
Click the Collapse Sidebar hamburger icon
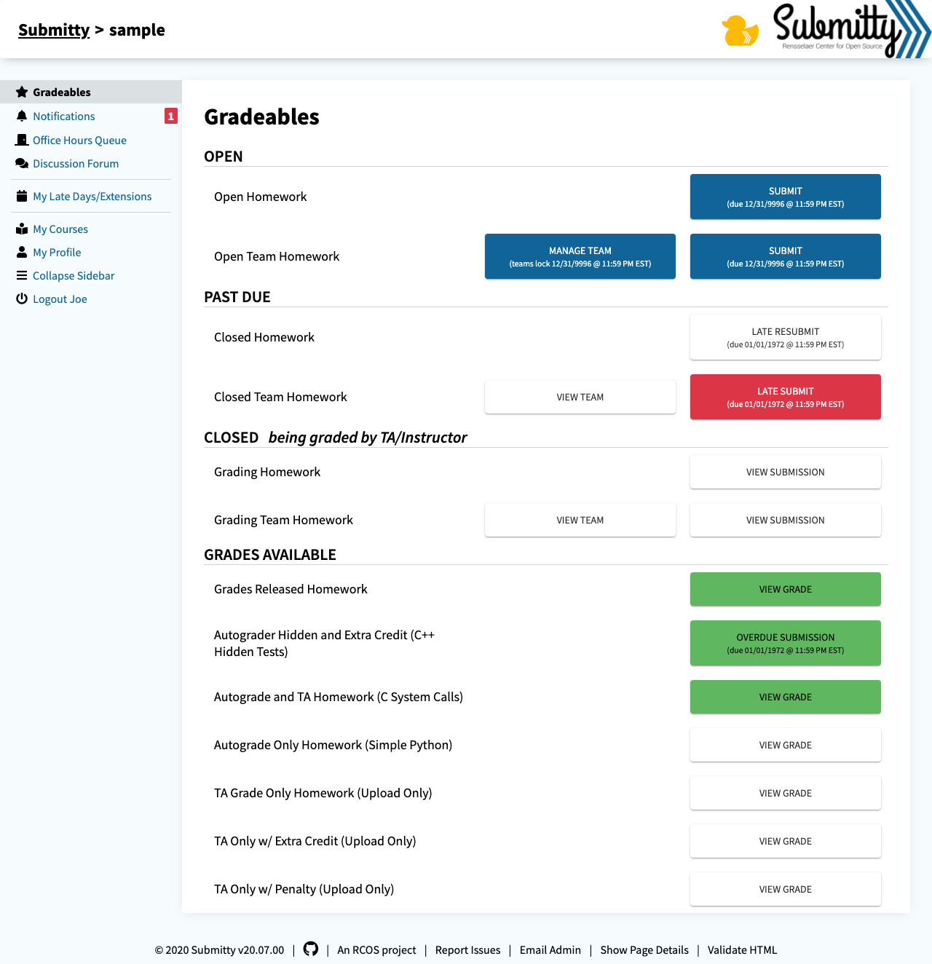pos(22,276)
